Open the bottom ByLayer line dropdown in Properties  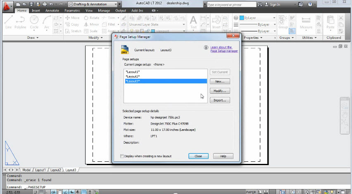[x=258, y=31]
